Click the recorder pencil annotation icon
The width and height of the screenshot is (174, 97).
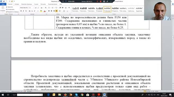coord(107,1)
